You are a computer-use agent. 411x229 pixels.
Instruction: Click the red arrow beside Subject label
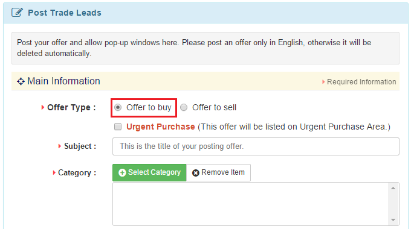click(x=60, y=146)
